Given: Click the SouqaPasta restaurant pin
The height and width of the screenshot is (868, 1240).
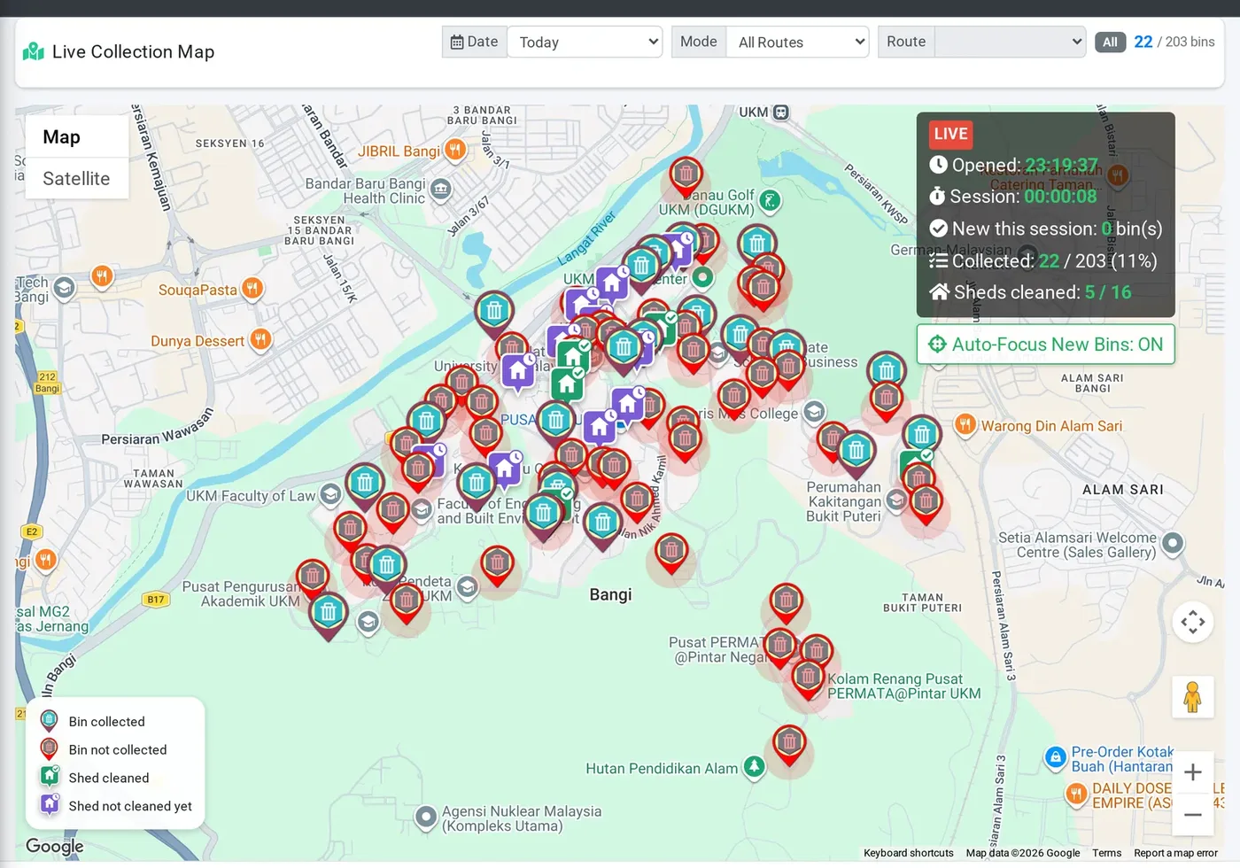Looking at the screenshot, I should click(x=252, y=289).
